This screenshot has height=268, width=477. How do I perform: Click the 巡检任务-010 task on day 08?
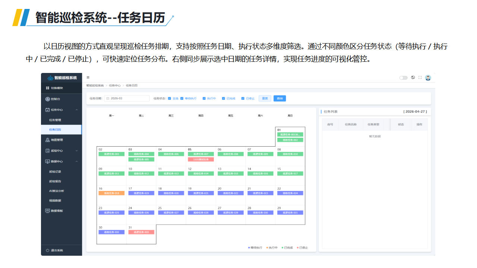pyautogui.click(x=290, y=154)
